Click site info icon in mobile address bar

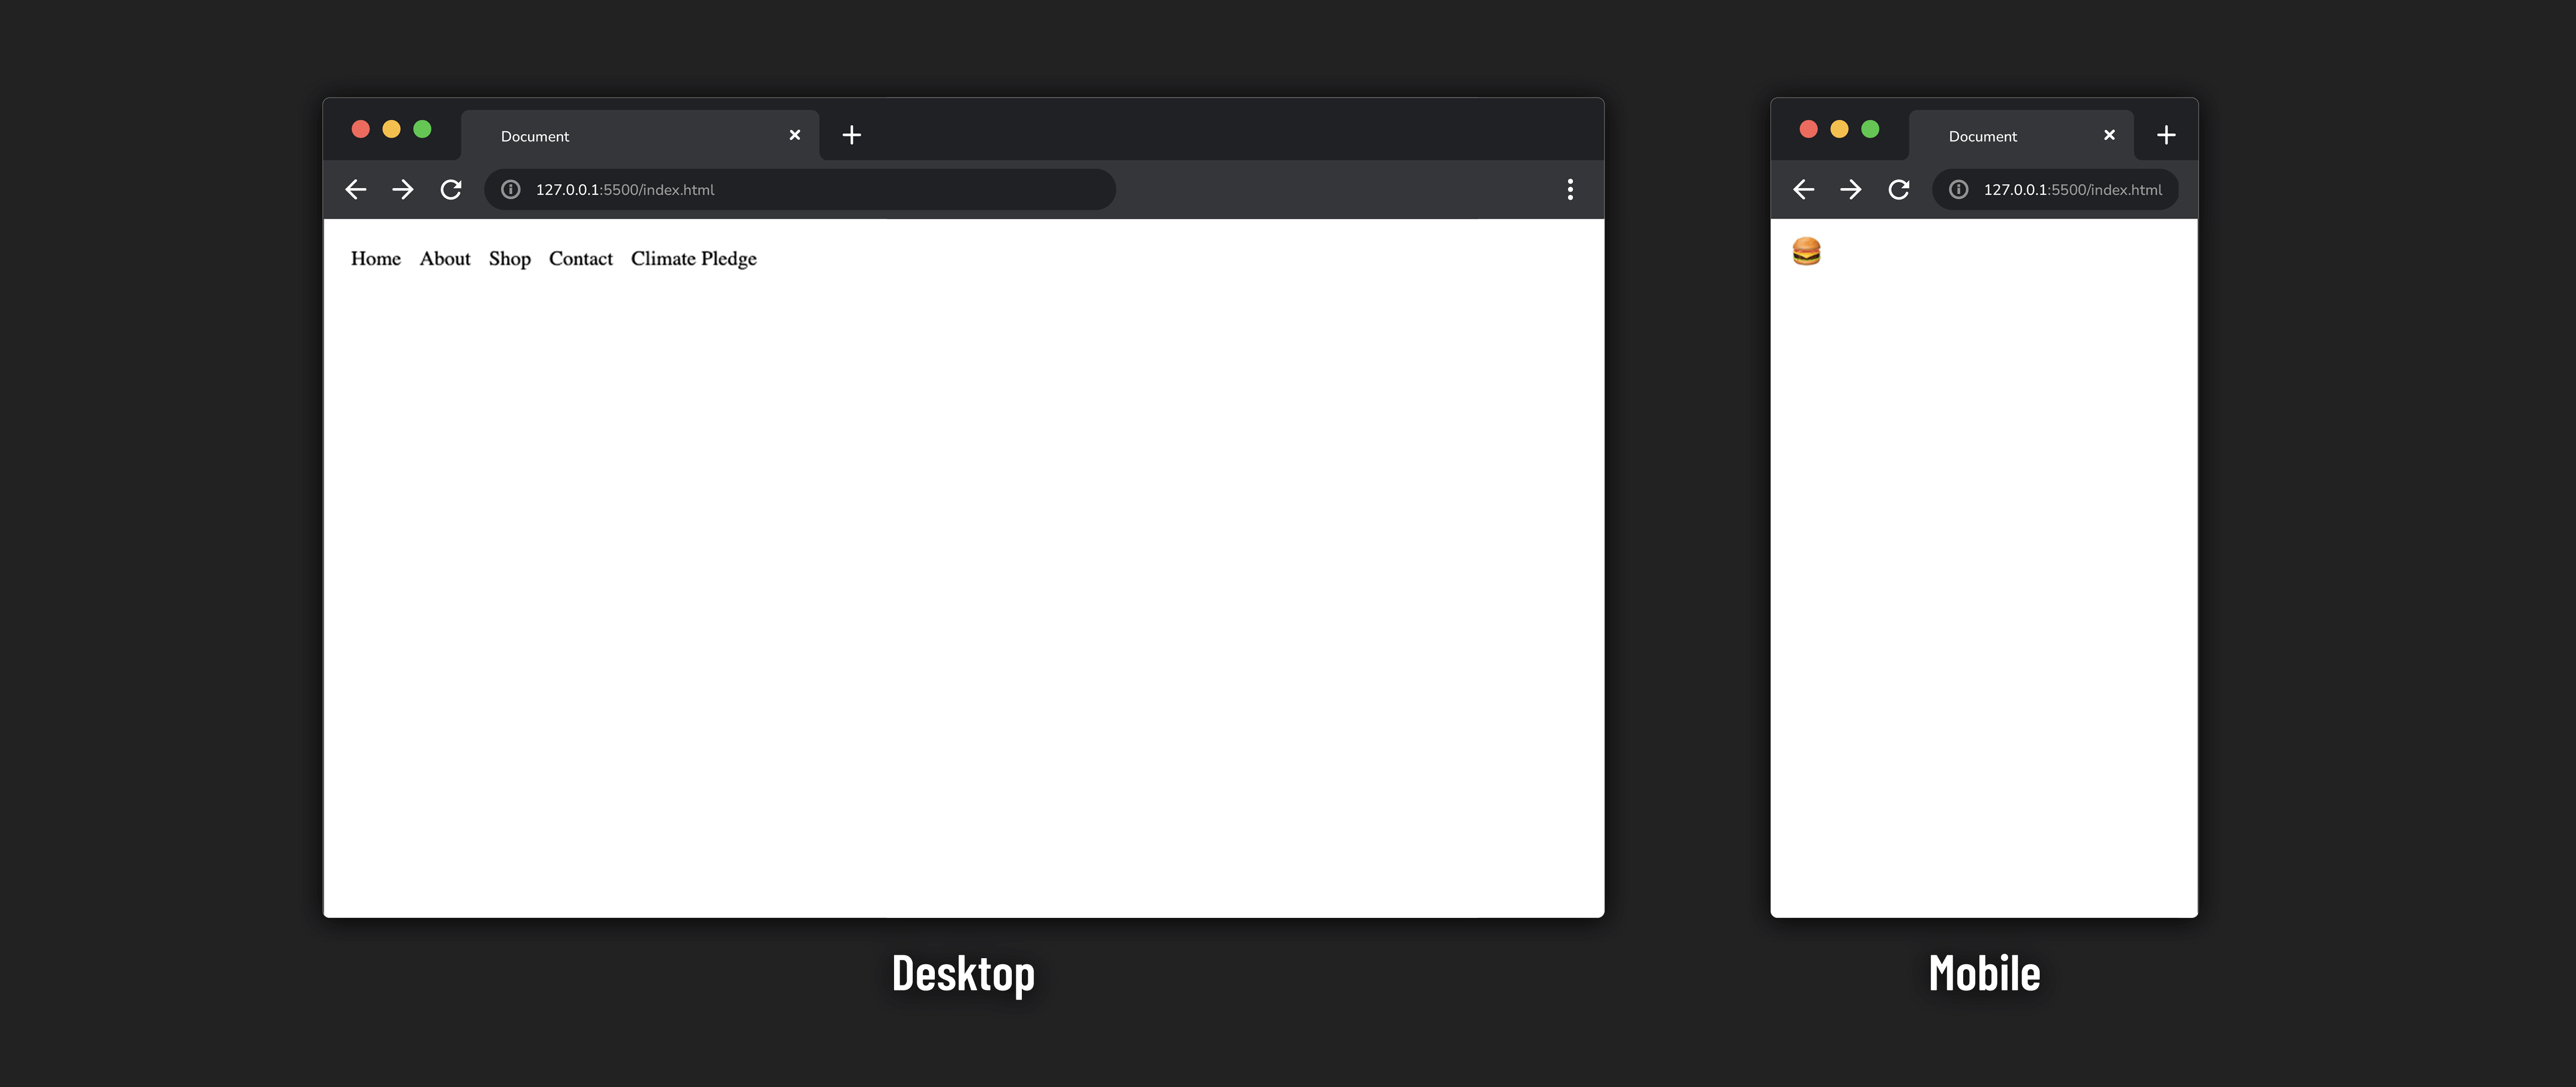pyautogui.click(x=1959, y=190)
